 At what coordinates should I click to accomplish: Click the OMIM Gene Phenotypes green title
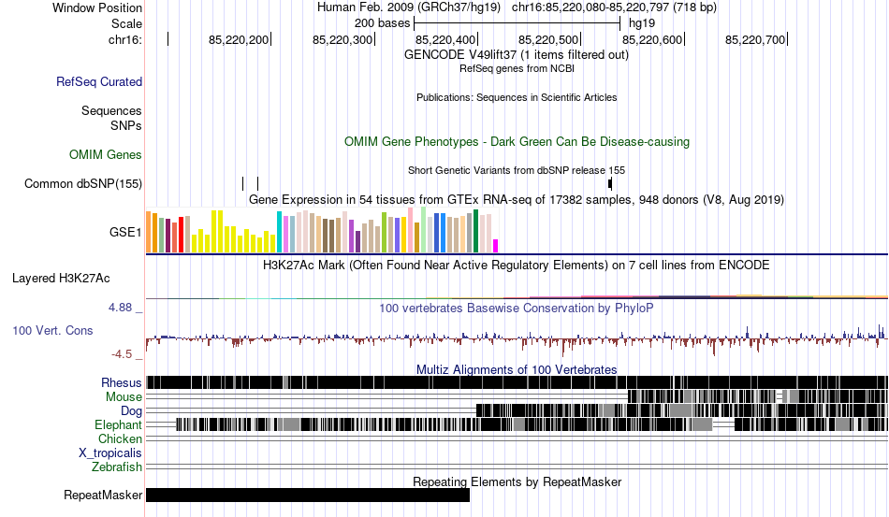coord(517,141)
